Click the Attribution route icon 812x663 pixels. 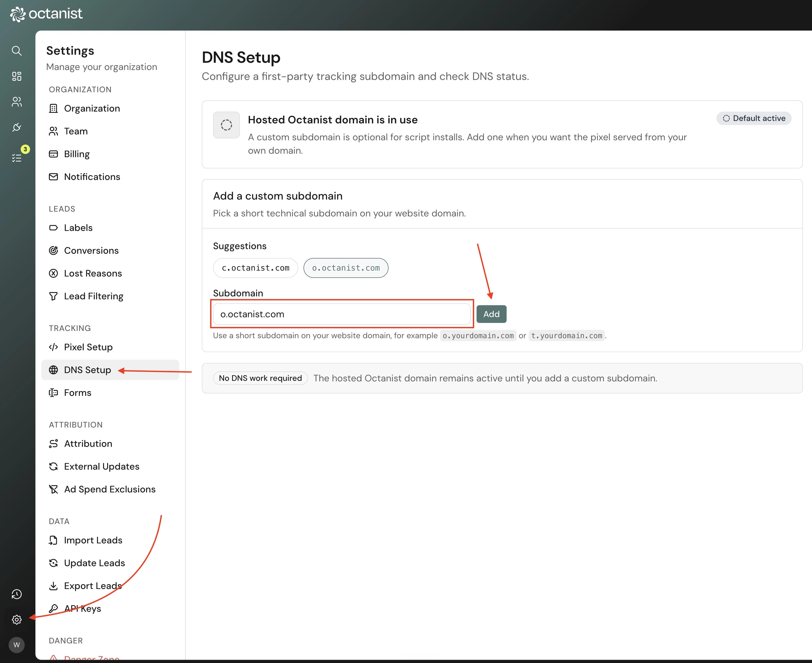click(x=53, y=443)
